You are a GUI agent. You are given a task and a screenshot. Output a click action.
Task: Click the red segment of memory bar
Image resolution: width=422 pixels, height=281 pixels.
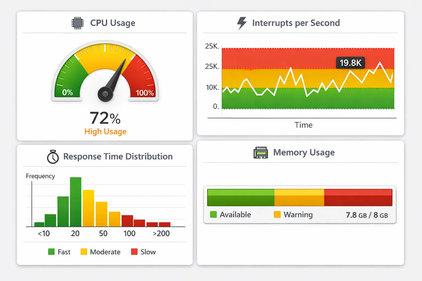[x=358, y=197]
